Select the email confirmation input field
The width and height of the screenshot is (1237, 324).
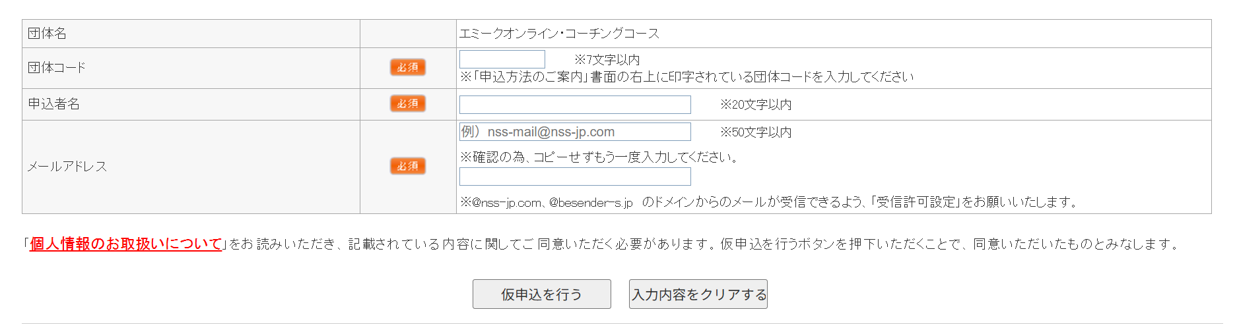(x=574, y=176)
